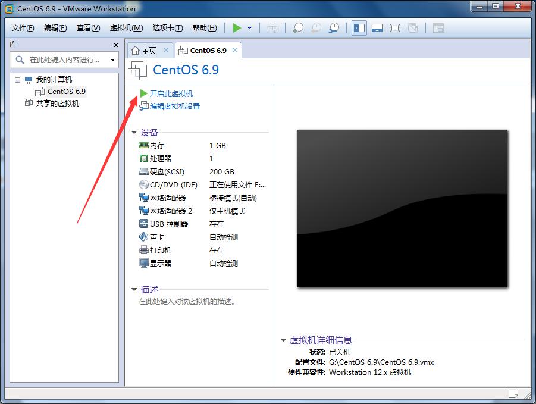
Task: Collapse the 描述 section
Action: pyautogui.click(x=134, y=290)
